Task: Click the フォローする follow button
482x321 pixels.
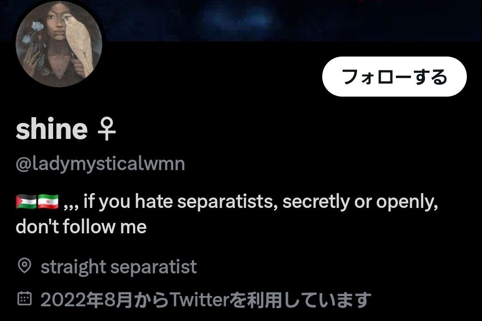Action: pos(395,76)
